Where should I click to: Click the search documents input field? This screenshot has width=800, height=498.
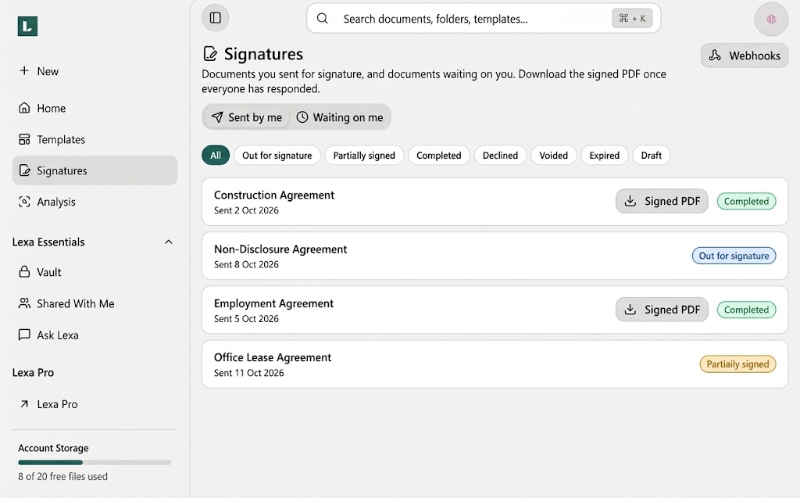(x=484, y=19)
